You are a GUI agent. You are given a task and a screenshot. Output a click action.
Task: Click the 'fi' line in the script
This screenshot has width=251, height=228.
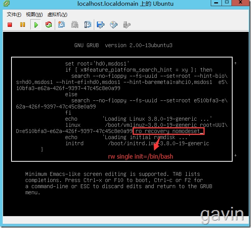click(68, 113)
